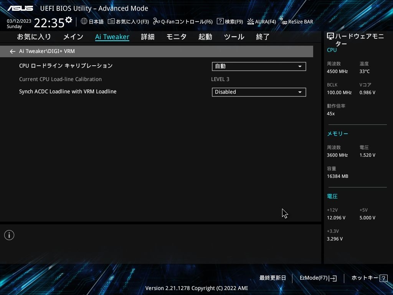
Task: Click the メモリー section heading
Action: [x=338, y=134]
